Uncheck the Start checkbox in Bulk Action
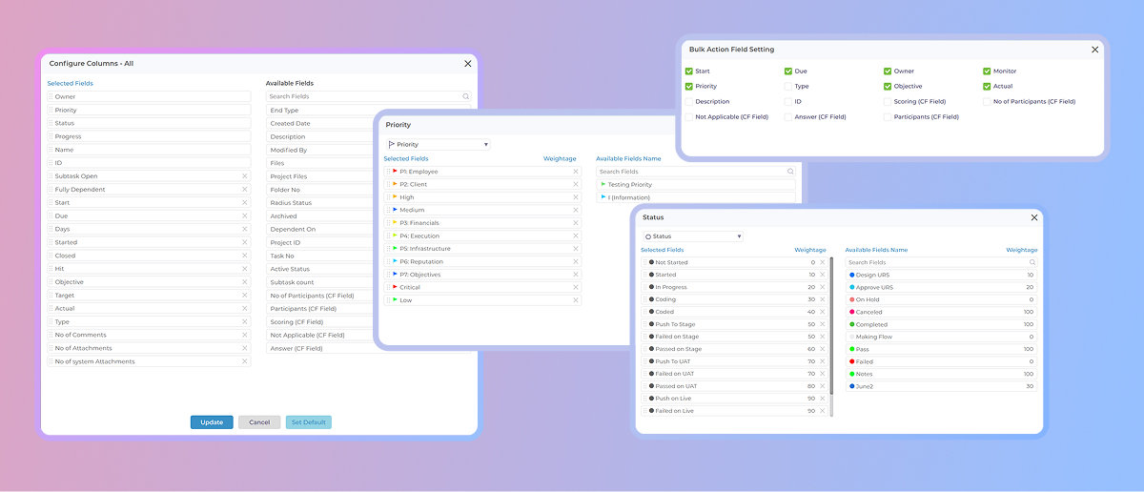The width and height of the screenshot is (1144, 492). point(689,72)
